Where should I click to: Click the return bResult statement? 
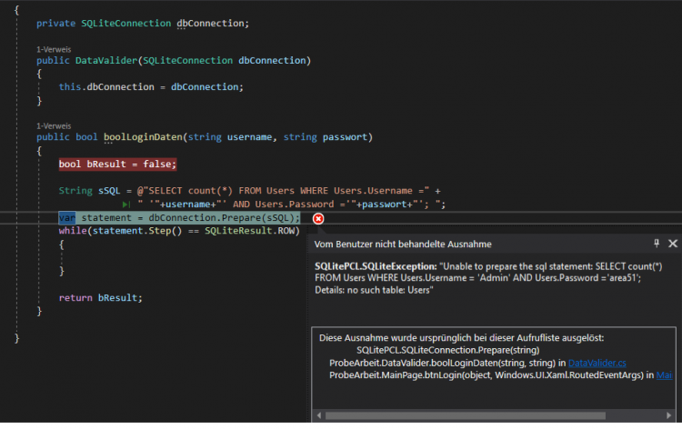point(100,298)
